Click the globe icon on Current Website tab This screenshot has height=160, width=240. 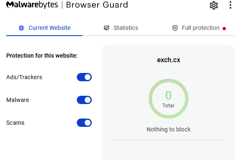coord(22,28)
